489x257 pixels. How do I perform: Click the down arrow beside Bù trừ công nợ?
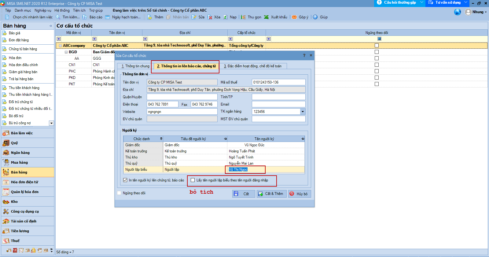[x=51, y=123]
